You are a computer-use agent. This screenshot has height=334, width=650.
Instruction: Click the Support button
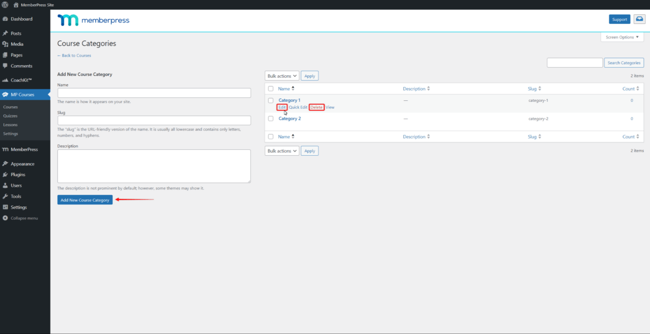coord(620,19)
